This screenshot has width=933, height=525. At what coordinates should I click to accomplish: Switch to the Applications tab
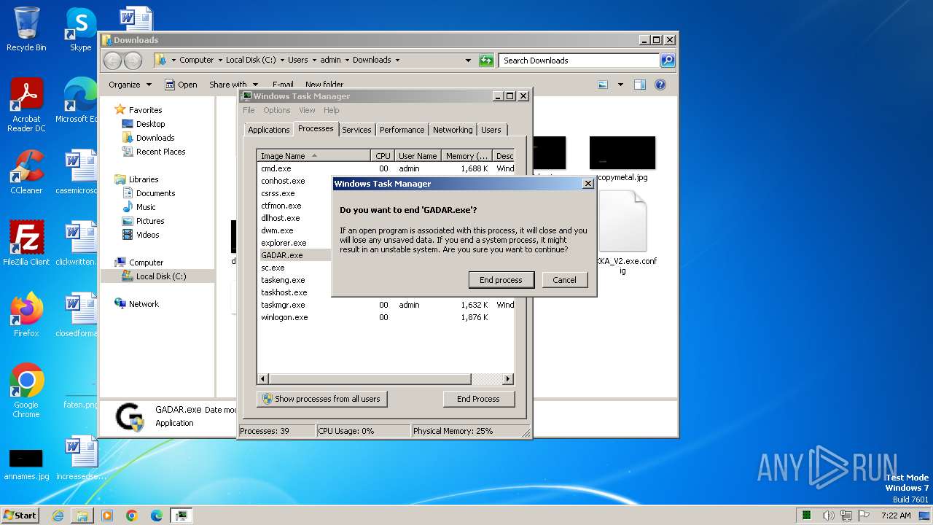[268, 130]
